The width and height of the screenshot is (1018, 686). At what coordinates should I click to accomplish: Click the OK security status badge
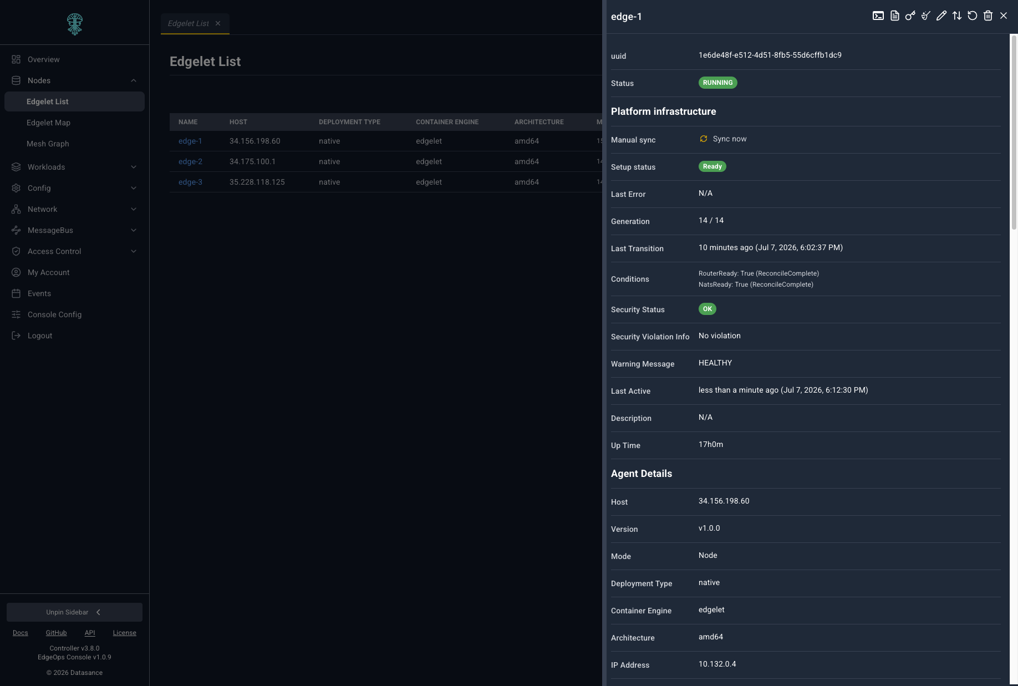[707, 309]
